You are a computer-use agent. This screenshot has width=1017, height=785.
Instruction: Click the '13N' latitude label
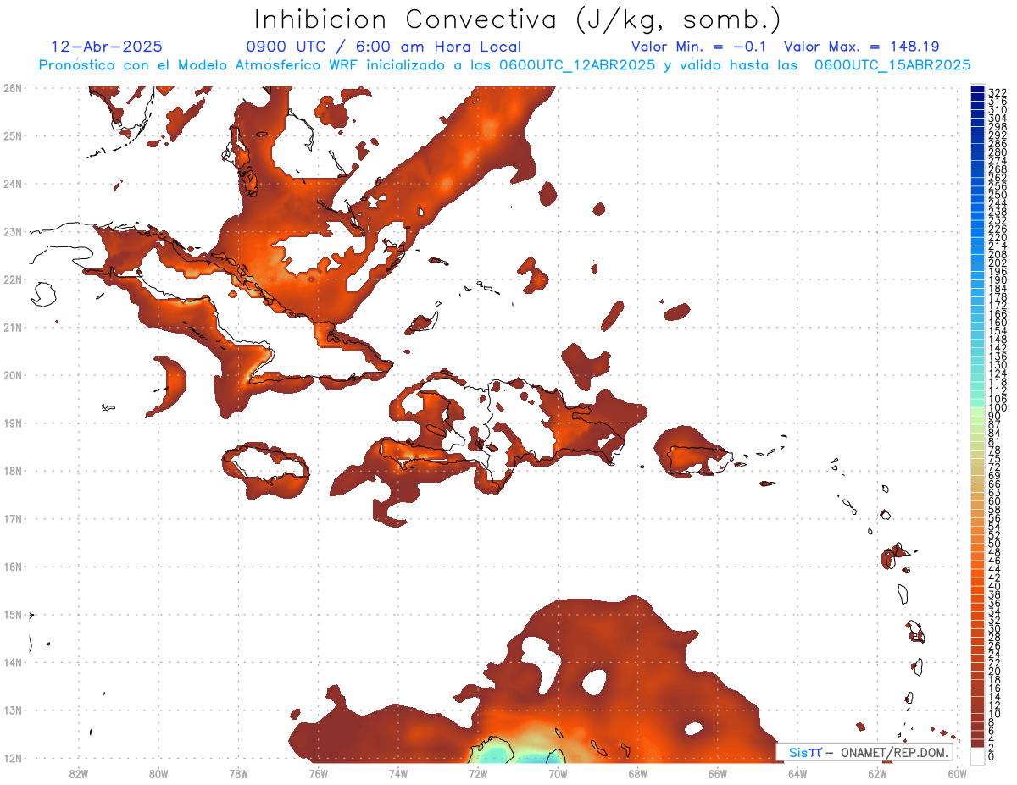click(12, 710)
